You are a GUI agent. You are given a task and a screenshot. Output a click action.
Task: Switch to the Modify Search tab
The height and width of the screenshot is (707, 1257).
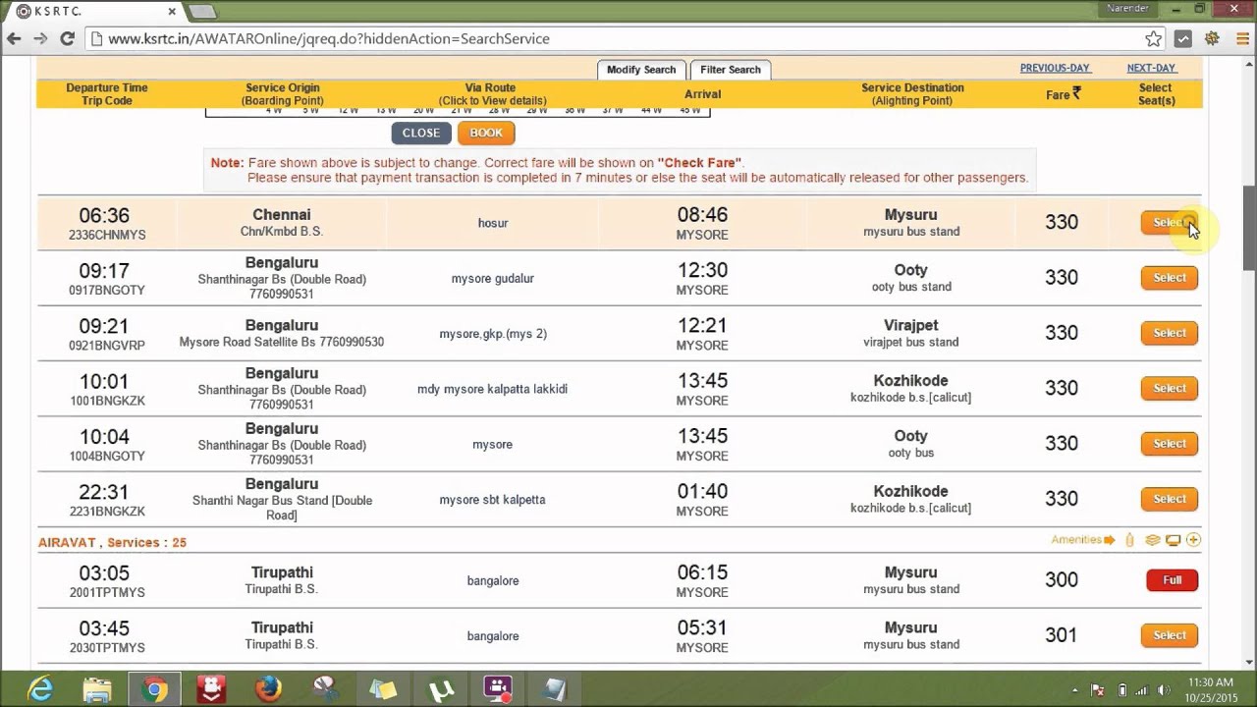[641, 70]
